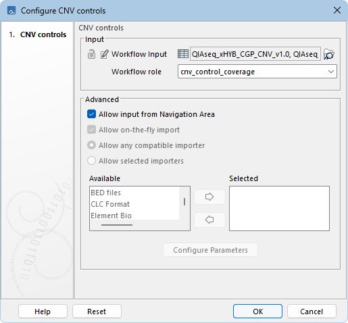Click the Help button
The height and width of the screenshot is (323, 348).
click(43, 312)
